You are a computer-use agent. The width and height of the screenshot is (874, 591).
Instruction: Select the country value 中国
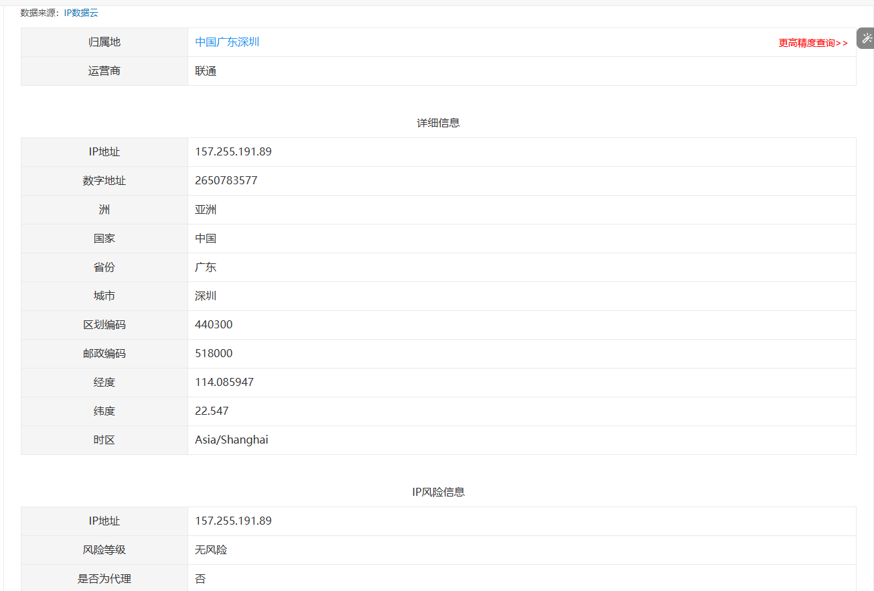click(206, 238)
